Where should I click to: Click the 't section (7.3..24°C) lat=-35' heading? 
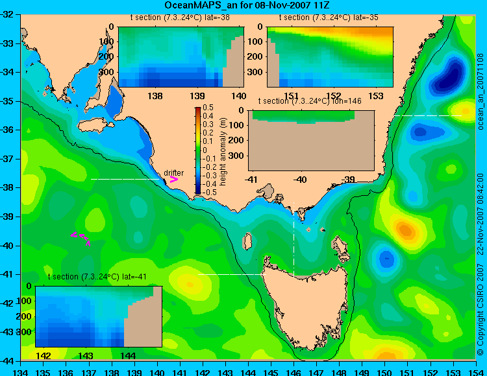point(329,18)
